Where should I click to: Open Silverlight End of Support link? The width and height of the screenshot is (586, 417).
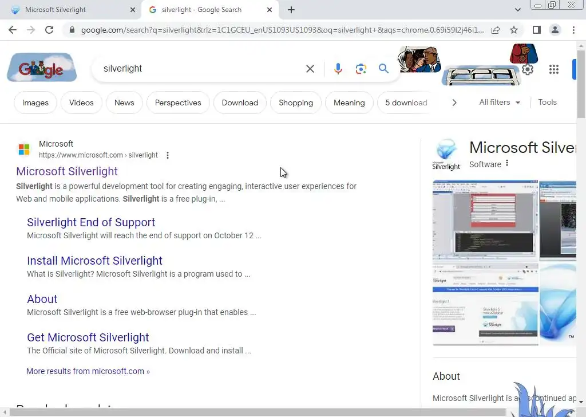point(91,222)
